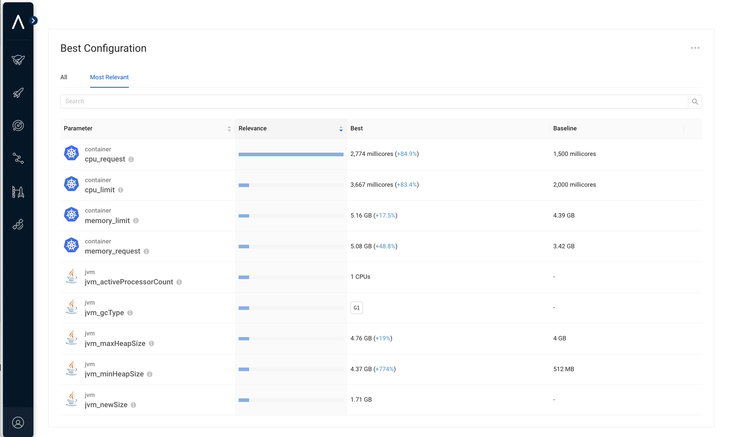Open the satellite sidebar icon
Viewport: 729px width, 437px height.
click(18, 224)
